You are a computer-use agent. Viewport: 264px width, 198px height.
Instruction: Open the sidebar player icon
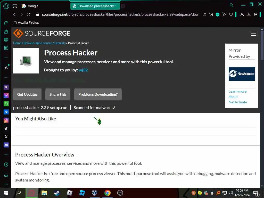[x=6, y=164]
